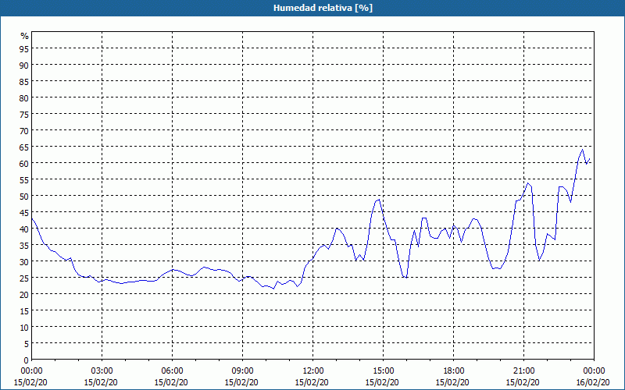
Task: Choose the 35 label on the y-axis
Action: click(24, 245)
